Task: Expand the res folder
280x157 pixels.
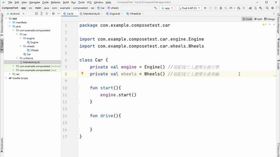Action: point(10,74)
